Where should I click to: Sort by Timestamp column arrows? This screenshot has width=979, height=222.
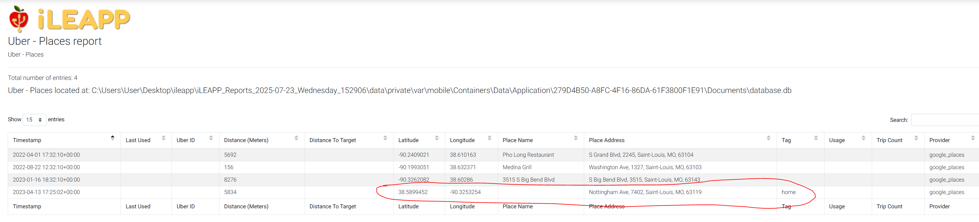click(x=113, y=138)
